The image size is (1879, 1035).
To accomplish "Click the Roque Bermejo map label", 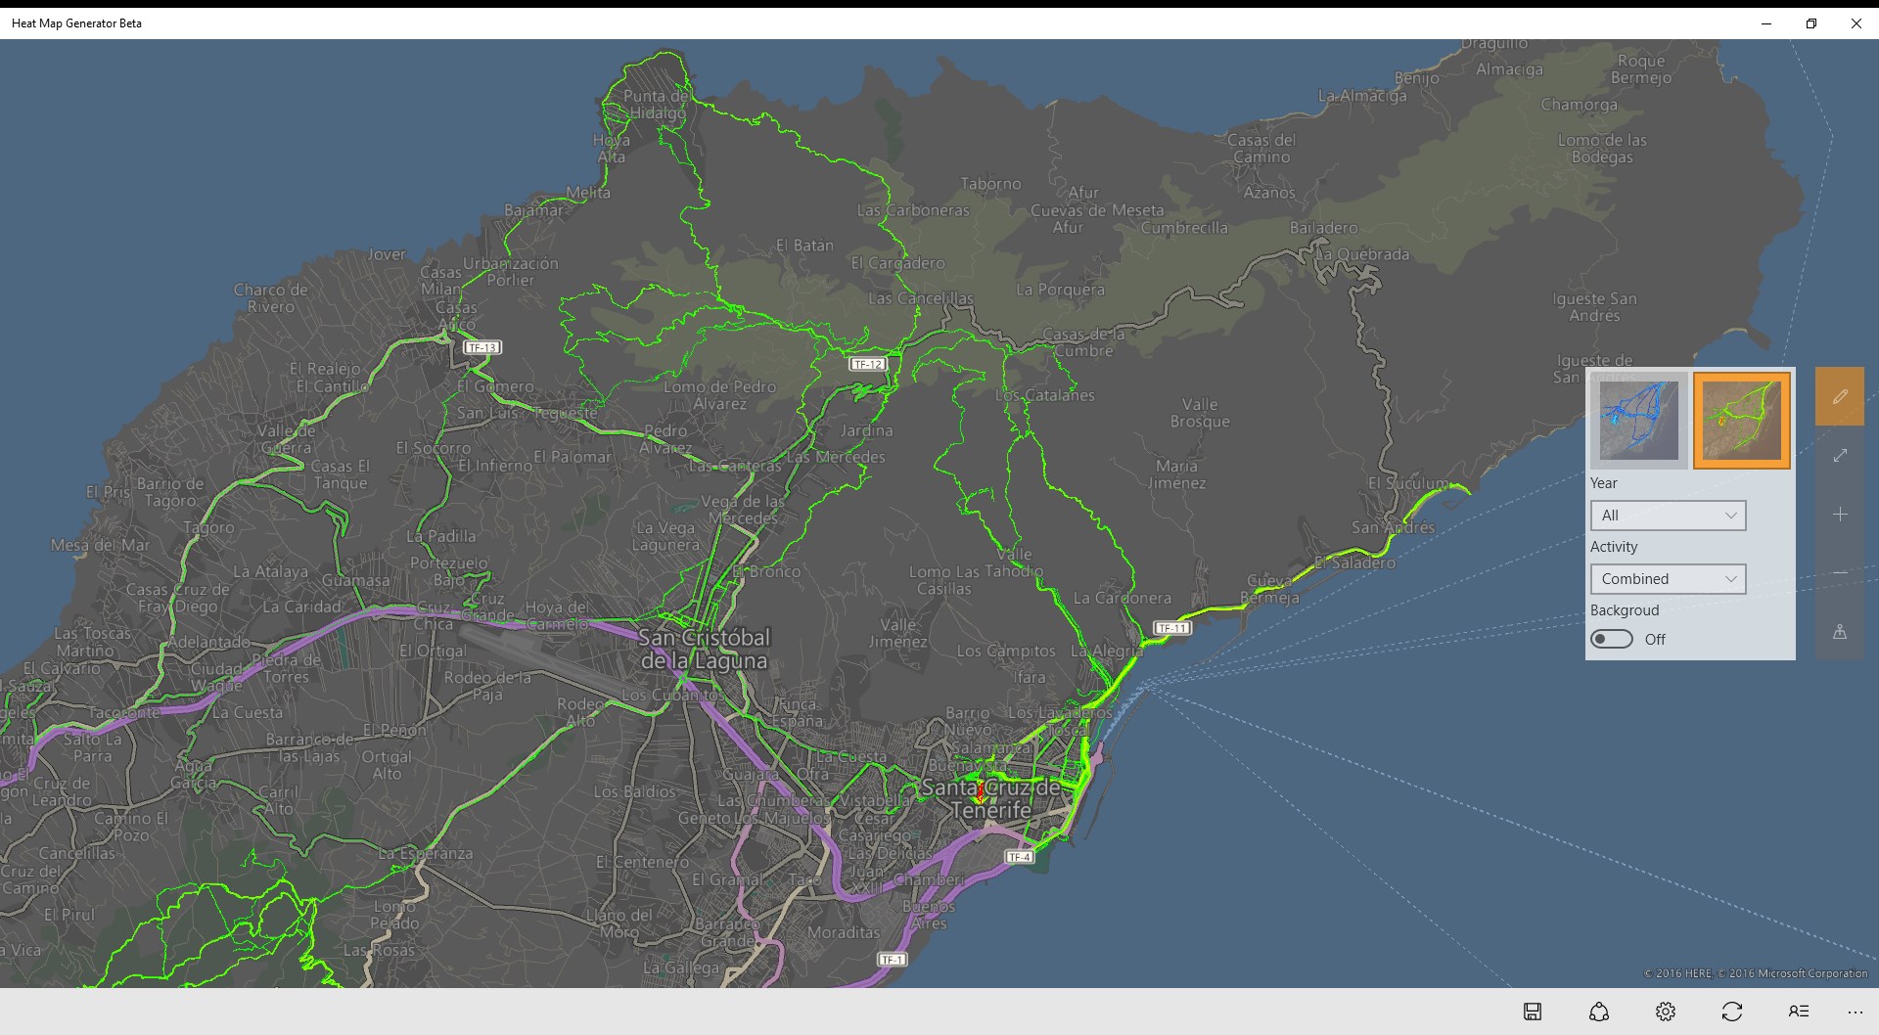I will pos(1641,69).
